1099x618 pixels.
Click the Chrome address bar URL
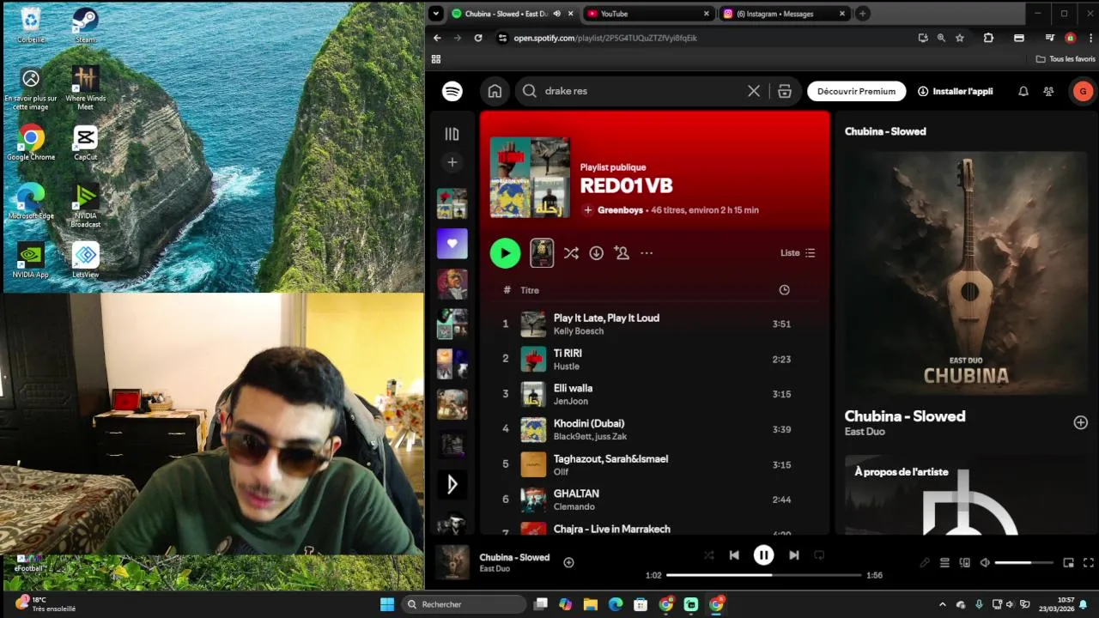pyautogui.click(x=605, y=38)
